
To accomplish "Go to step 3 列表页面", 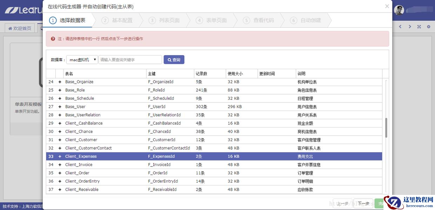I will (x=165, y=20).
